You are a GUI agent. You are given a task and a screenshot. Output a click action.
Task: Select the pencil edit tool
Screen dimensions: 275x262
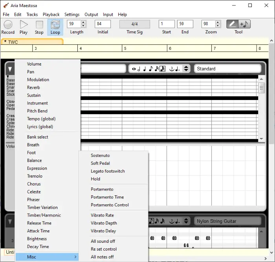click(232, 24)
